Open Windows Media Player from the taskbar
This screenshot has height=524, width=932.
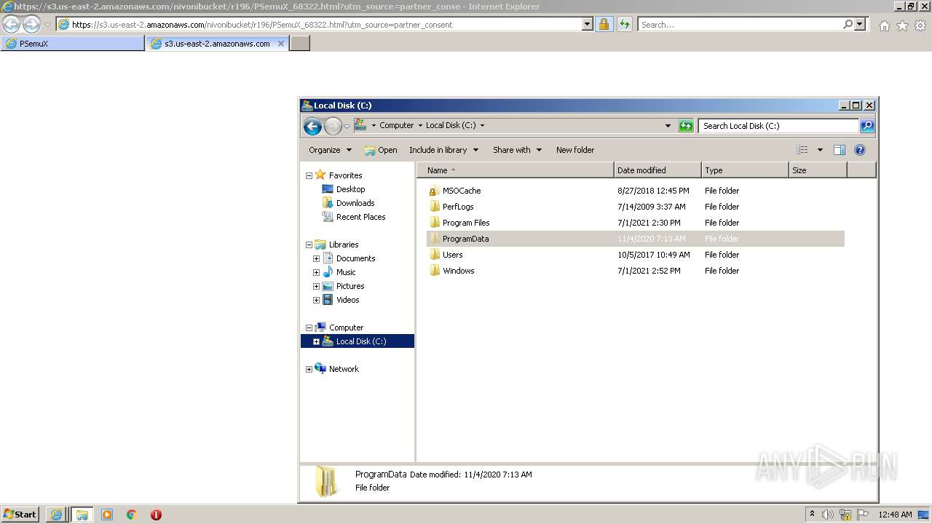pyautogui.click(x=107, y=515)
